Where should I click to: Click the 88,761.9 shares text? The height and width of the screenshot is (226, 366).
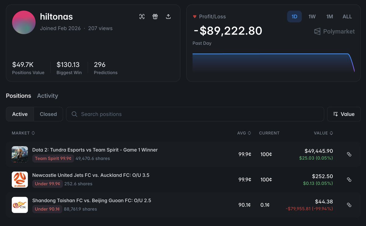[80, 209]
